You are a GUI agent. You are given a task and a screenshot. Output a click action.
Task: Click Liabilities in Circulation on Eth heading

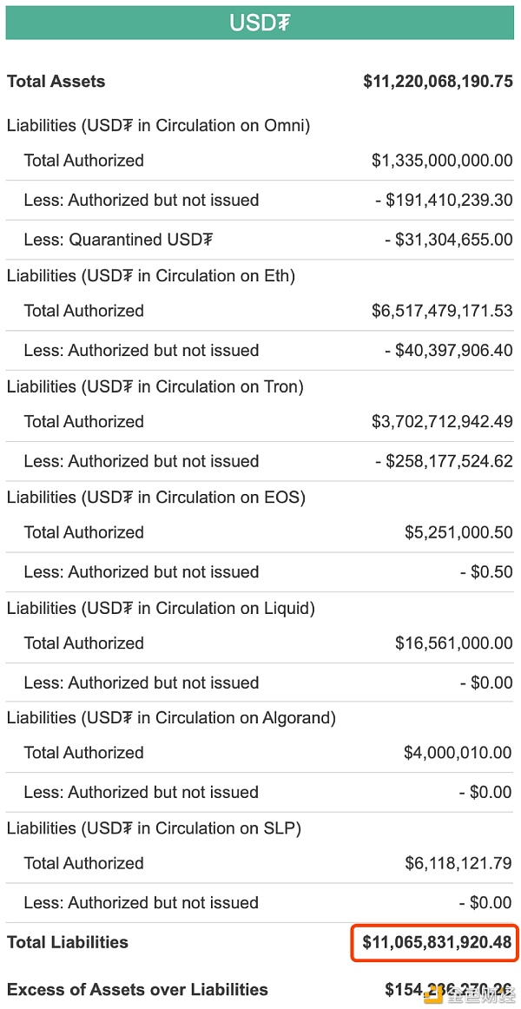coord(150,276)
